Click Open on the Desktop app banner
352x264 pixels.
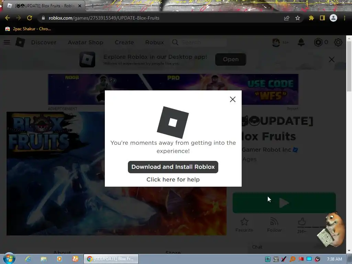tap(231, 59)
